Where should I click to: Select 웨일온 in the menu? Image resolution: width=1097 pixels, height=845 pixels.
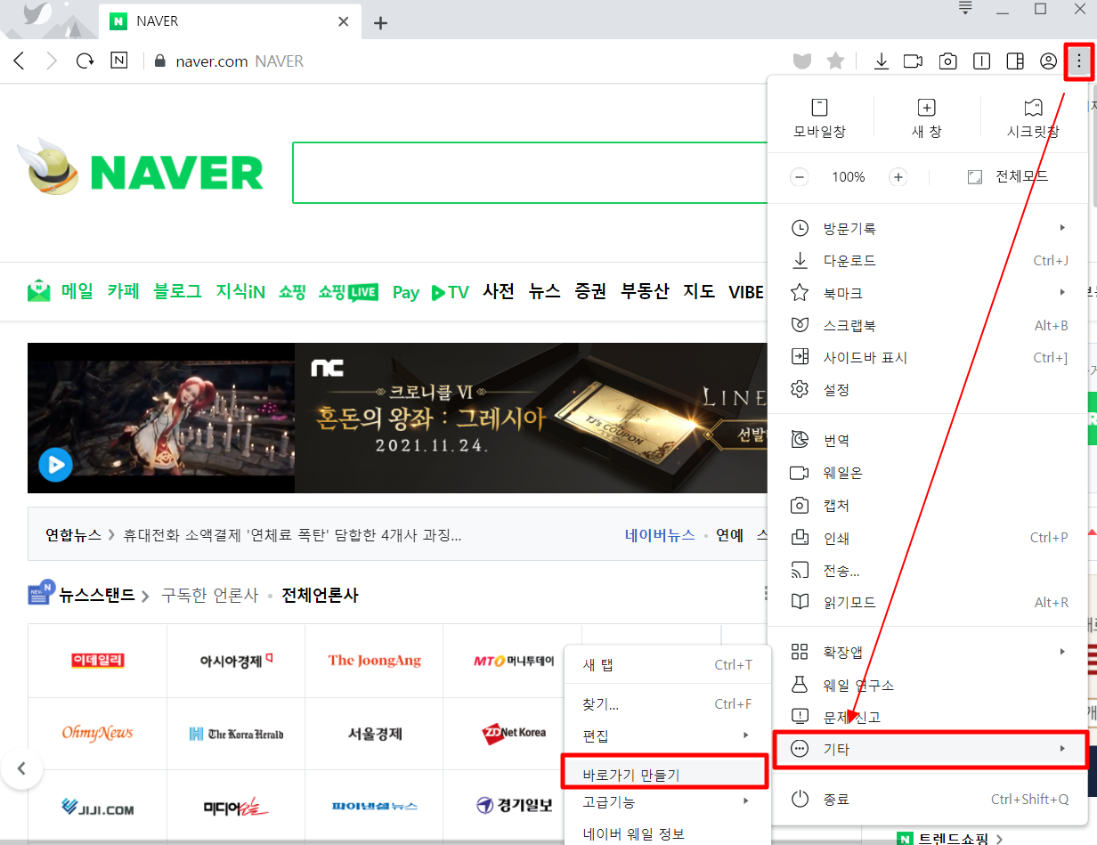coord(929,473)
